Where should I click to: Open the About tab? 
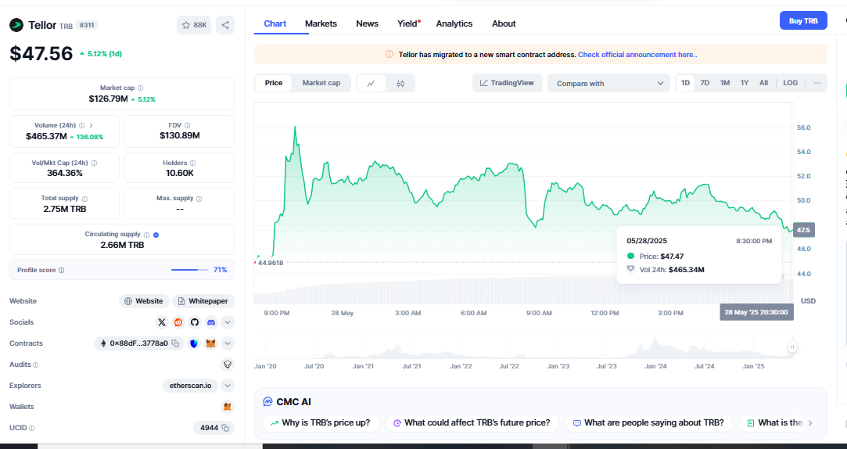tap(504, 23)
